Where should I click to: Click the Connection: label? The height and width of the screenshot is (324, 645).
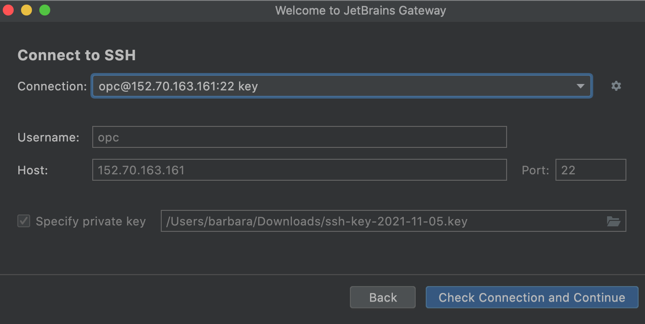click(x=52, y=86)
